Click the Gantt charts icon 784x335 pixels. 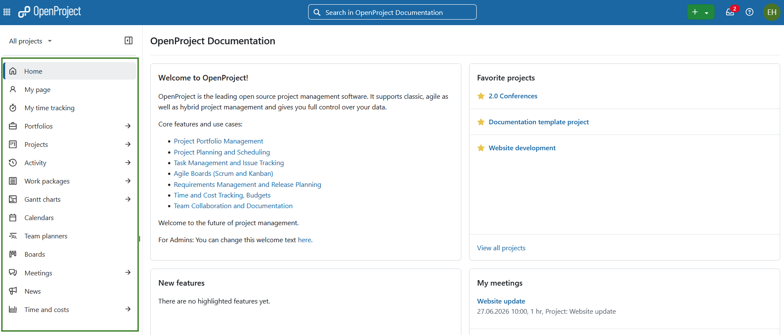click(x=13, y=199)
